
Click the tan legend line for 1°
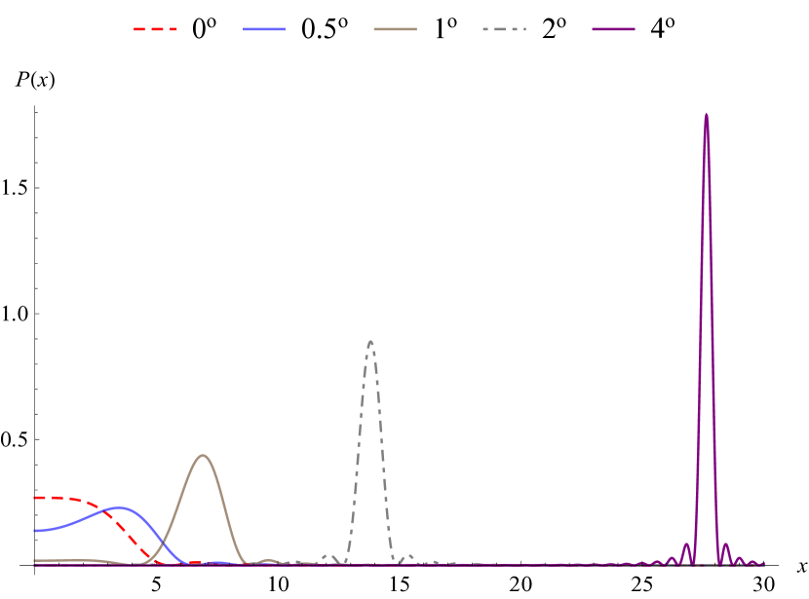395,29
